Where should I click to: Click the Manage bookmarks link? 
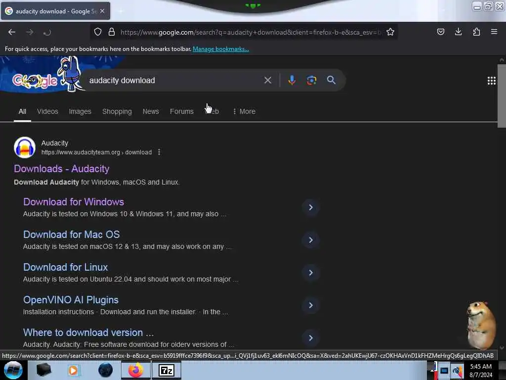tap(221, 49)
